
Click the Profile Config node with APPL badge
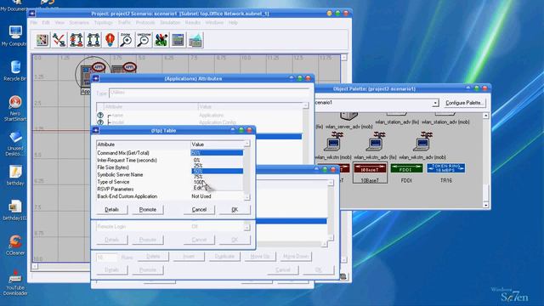123,69
